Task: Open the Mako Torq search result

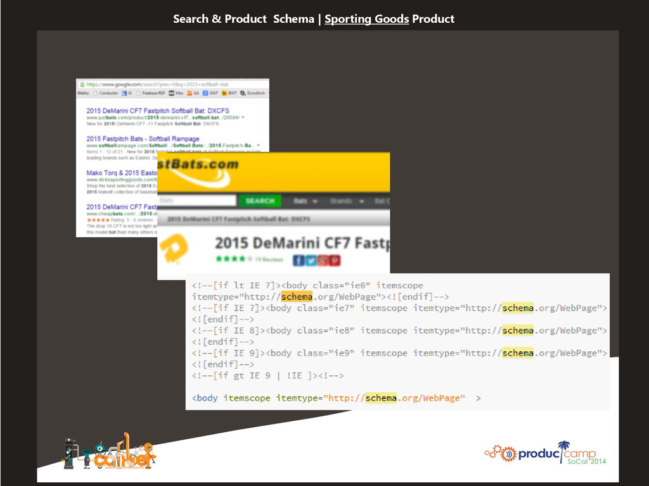Action: [122, 173]
